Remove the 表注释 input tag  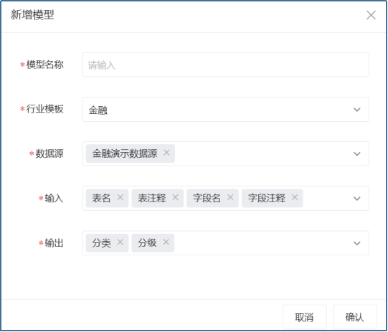pyautogui.click(x=176, y=197)
